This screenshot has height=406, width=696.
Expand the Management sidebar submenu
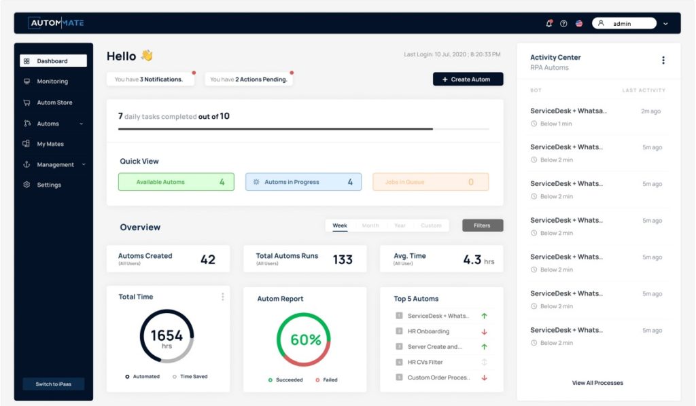click(x=84, y=164)
